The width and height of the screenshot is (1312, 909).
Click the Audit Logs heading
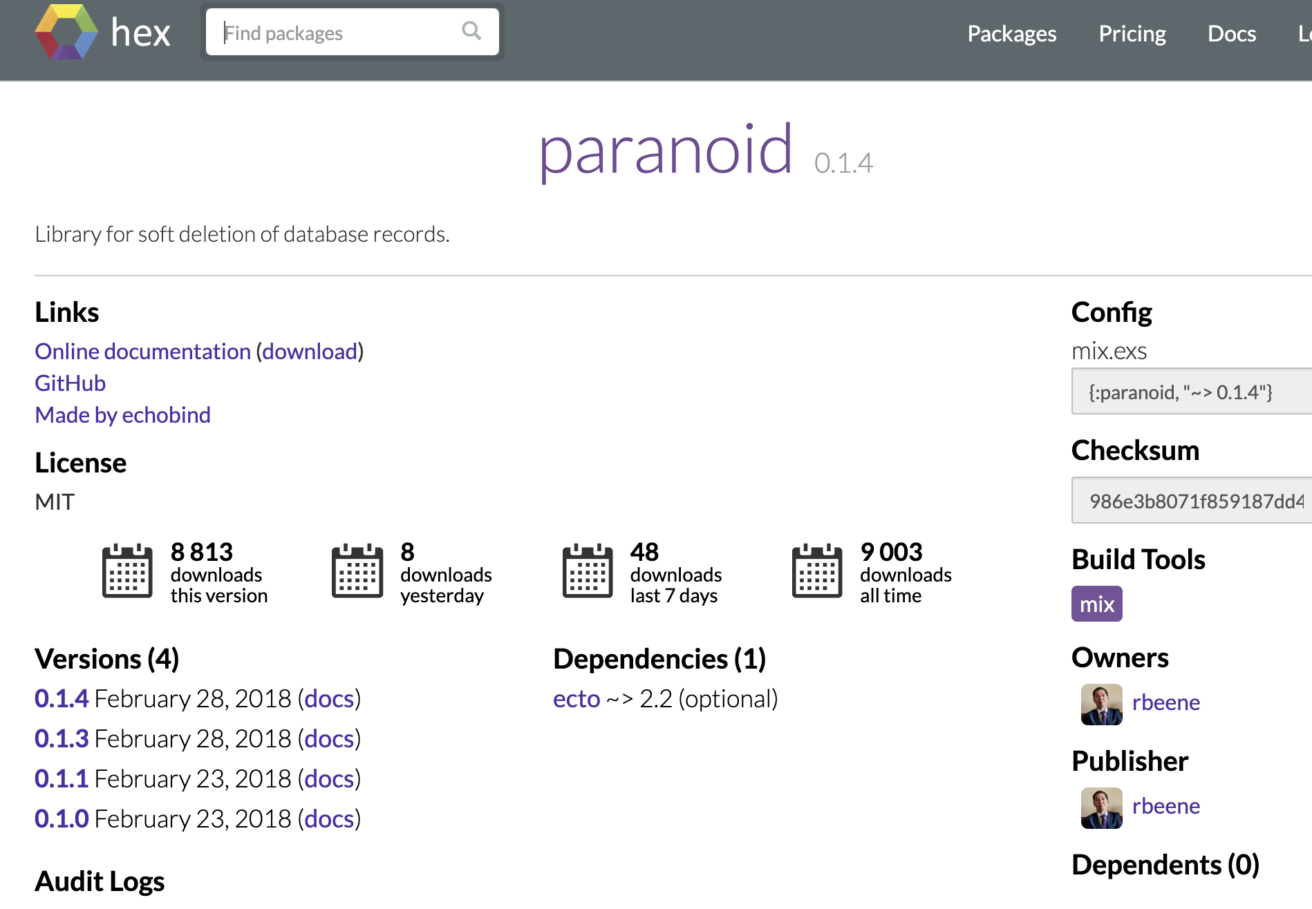click(x=100, y=881)
